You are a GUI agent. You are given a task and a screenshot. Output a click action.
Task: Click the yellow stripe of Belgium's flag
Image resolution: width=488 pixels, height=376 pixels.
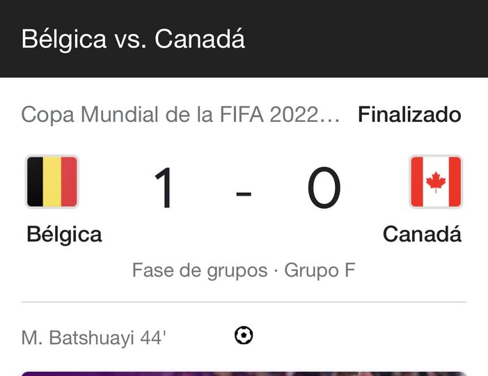(x=52, y=182)
